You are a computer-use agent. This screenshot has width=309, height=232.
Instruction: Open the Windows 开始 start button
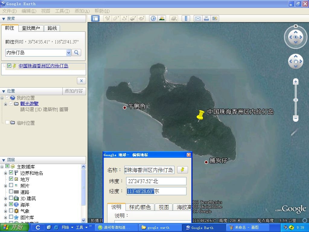point(14,227)
